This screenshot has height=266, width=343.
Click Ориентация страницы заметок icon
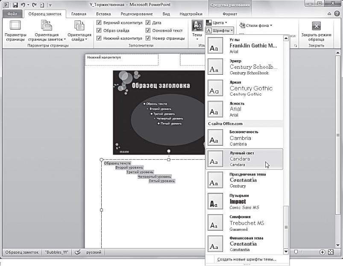pos(47,25)
